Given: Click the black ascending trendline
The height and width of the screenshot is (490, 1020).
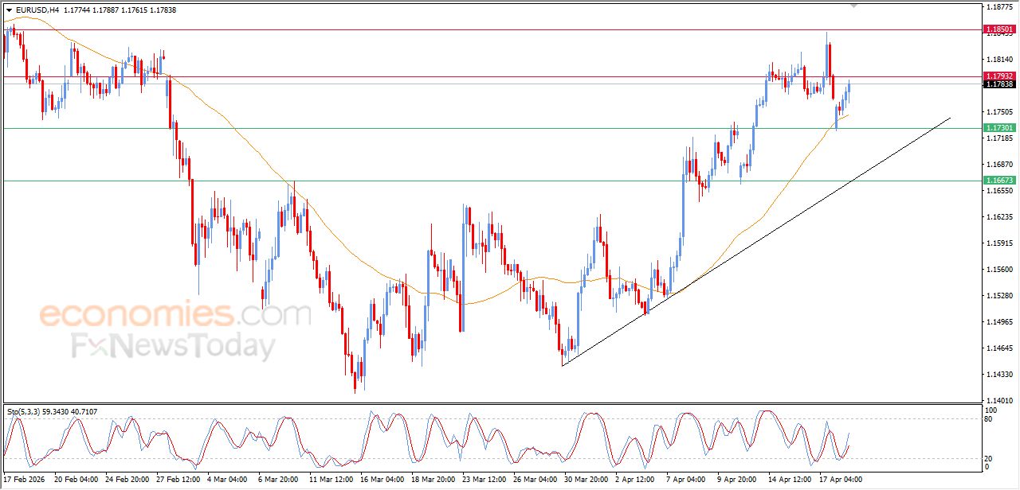Looking at the screenshot, I should tap(757, 241).
